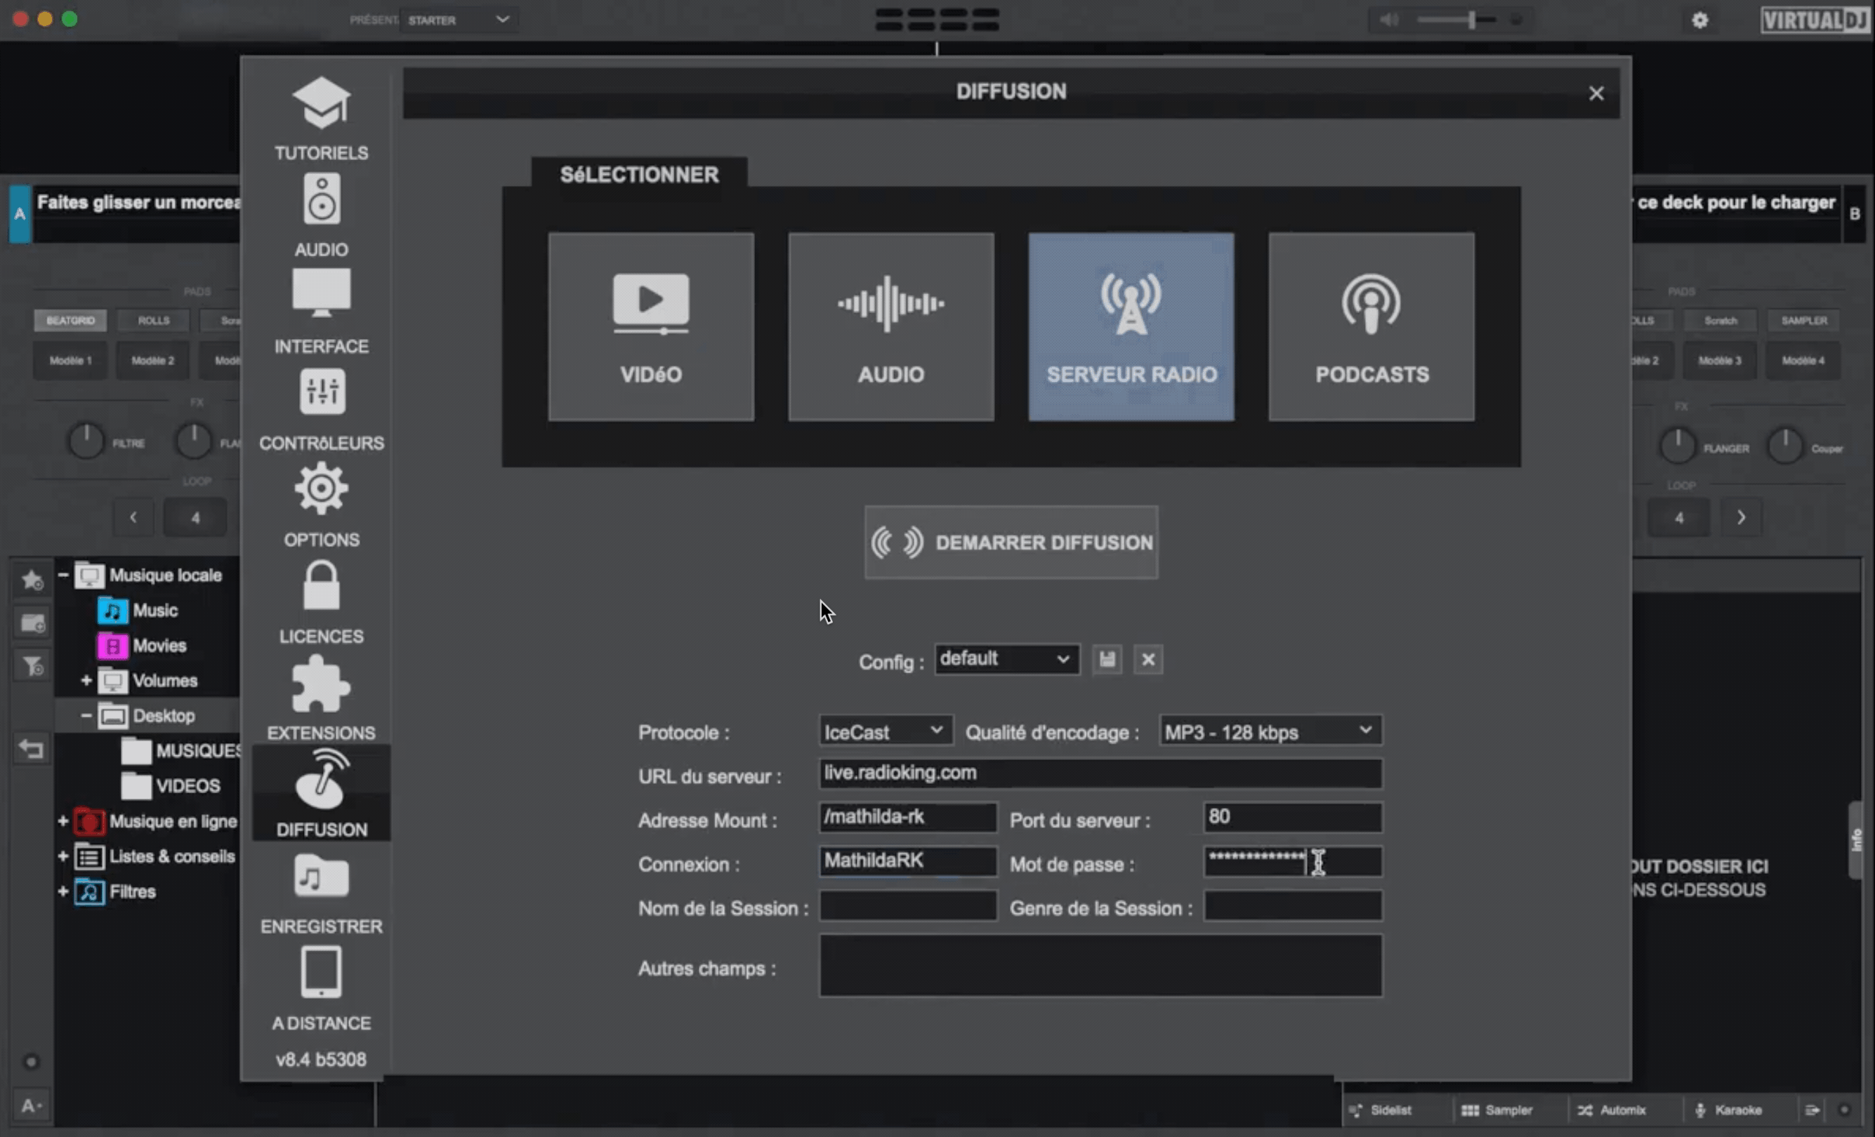The height and width of the screenshot is (1137, 1875).
Task: Choose the Audio broadcast tile
Action: (x=891, y=327)
